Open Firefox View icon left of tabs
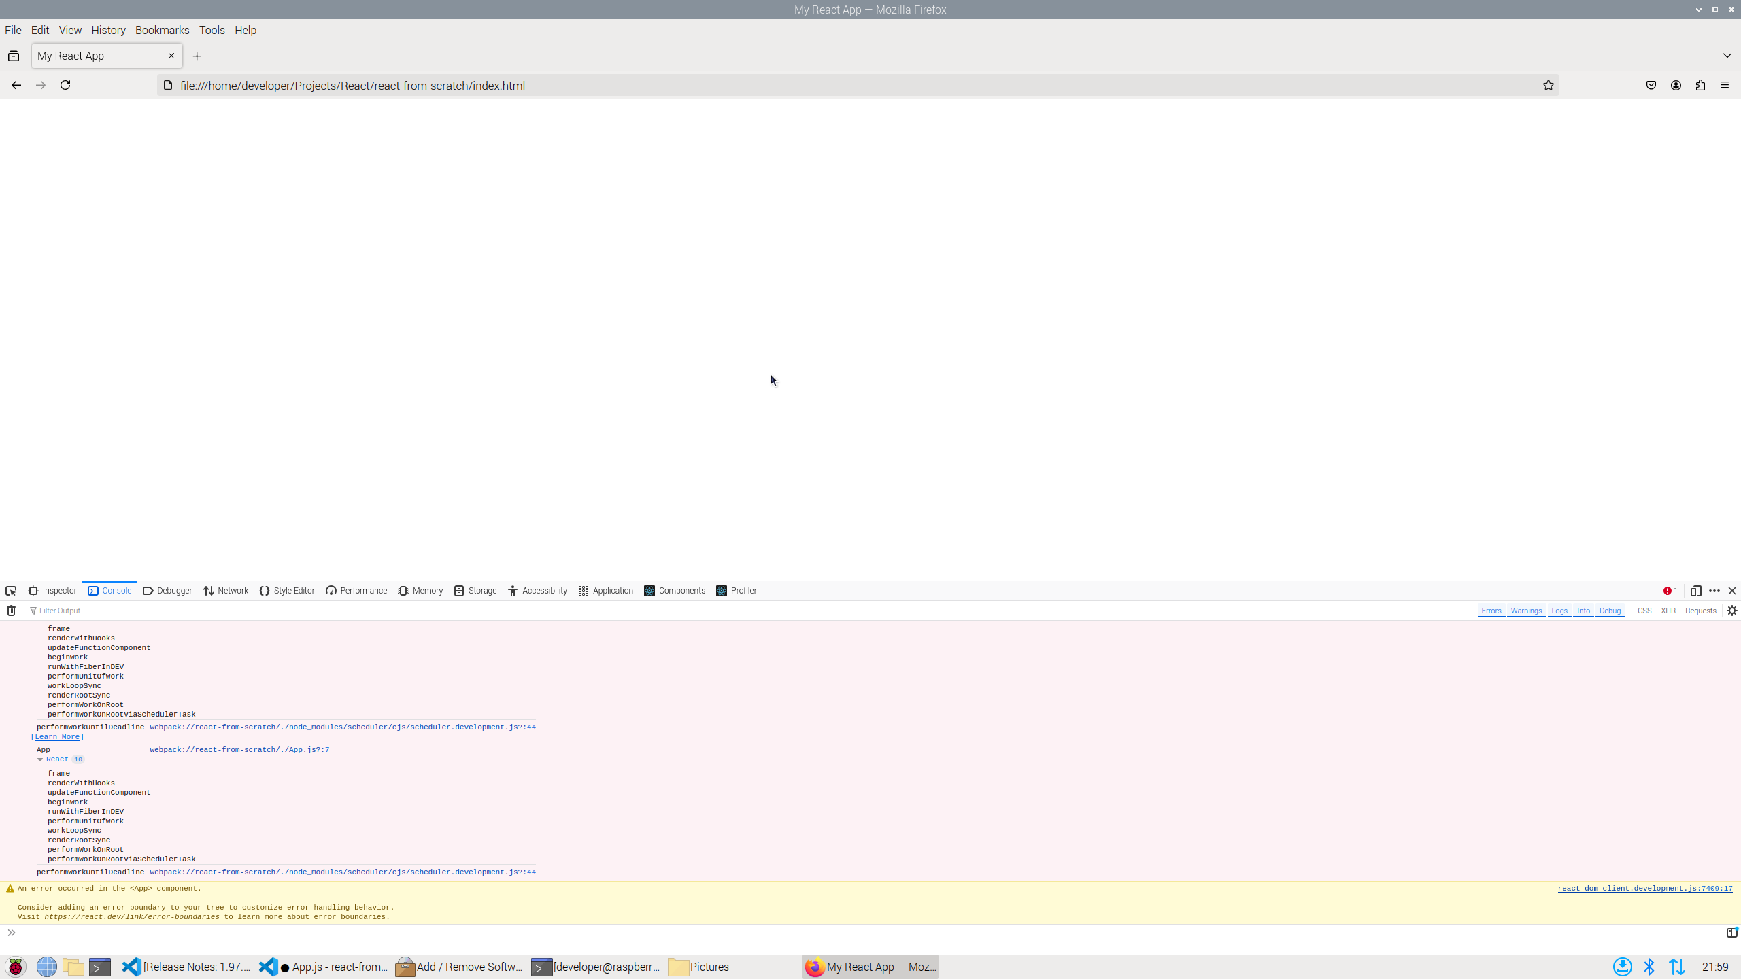The image size is (1741, 979). pyautogui.click(x=14, y=56)
